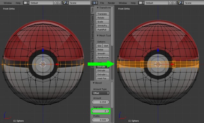Click 'Front Ortho' label in right viewport

124,9
